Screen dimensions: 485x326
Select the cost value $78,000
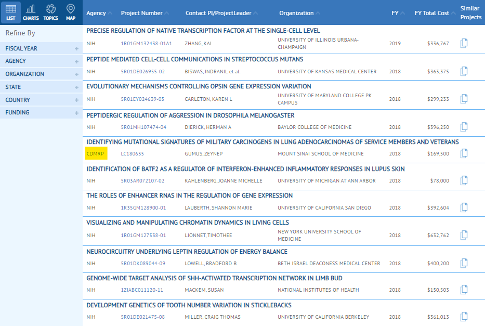440,181
